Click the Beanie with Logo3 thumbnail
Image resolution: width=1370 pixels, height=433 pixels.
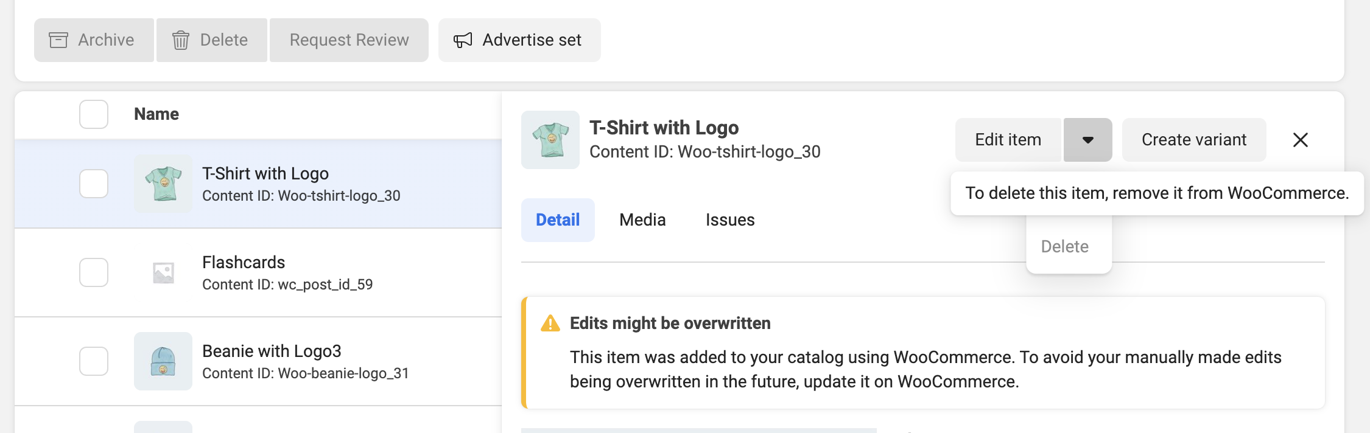pyautogui.click(x=163, y=361)
